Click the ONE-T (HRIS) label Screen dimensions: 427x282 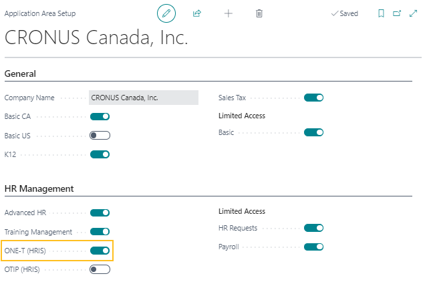coord(25,251)
